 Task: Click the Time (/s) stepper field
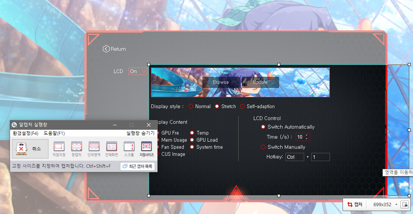pos(303,137)
